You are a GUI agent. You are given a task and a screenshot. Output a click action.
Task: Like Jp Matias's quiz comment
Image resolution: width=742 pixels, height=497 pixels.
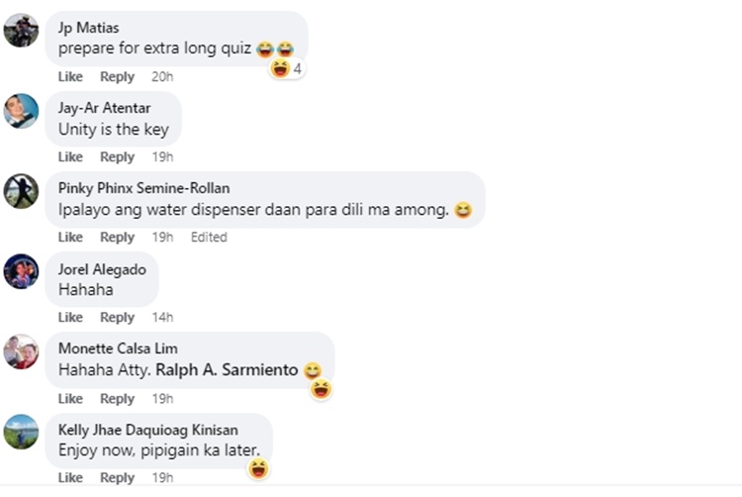click(x=70, y=77)
